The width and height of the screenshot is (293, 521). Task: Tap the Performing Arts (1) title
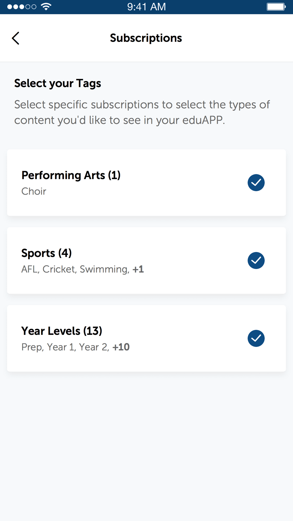coord(71,175)
